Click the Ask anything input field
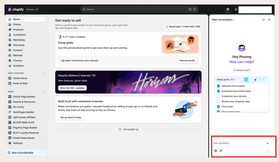Viewport: 279px width, 162px height. (x=238, y=143)
